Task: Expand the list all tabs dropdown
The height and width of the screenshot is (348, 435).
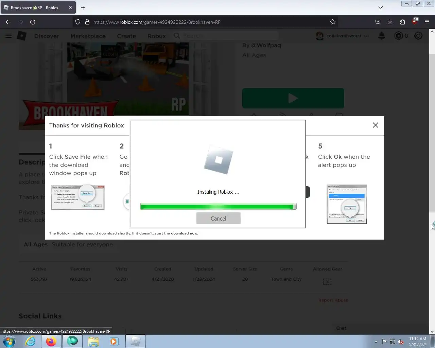Action: click(x=381, y=7)
